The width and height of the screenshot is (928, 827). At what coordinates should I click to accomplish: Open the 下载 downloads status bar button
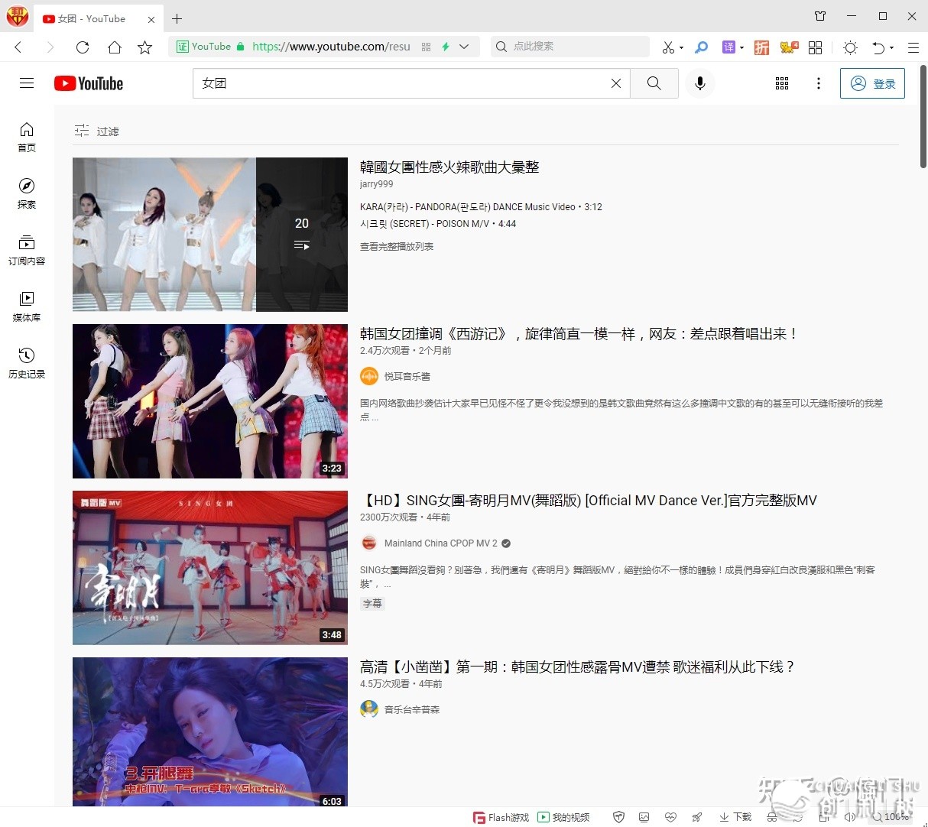[735, 817]
